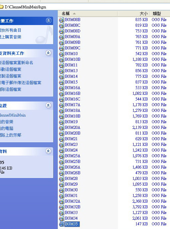This screenshot has width=170, height=229.
Task: Click folder icon in address bar
Action: [x=1, y=7]
